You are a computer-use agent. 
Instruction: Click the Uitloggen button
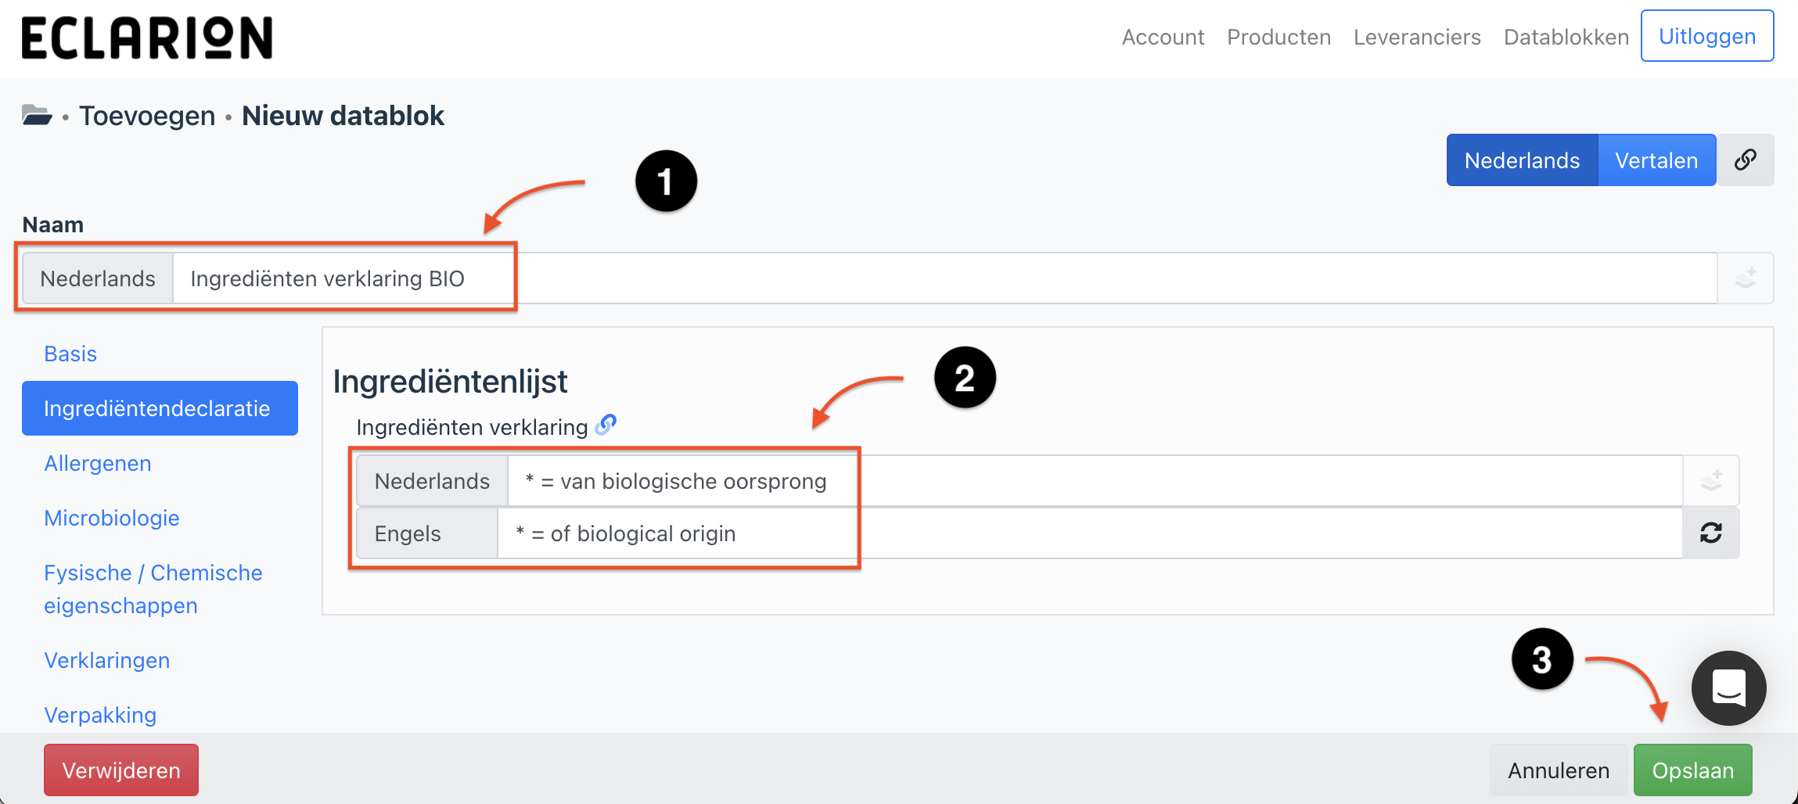1707,36
